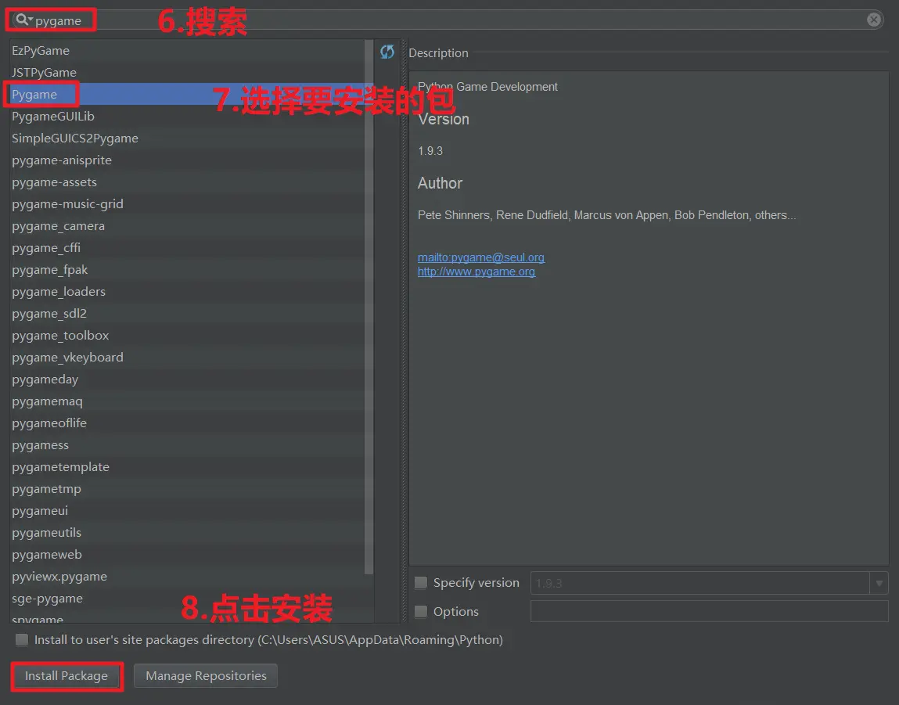Image resolution: width=899 pixels, height=705 pixels.
Task: Click the Install Package button
Action: pos(67,676)
